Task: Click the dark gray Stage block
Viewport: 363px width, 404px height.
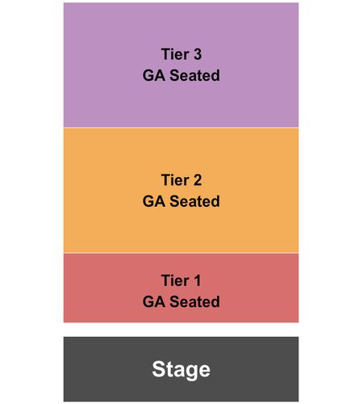Action: tap(181, 369)
